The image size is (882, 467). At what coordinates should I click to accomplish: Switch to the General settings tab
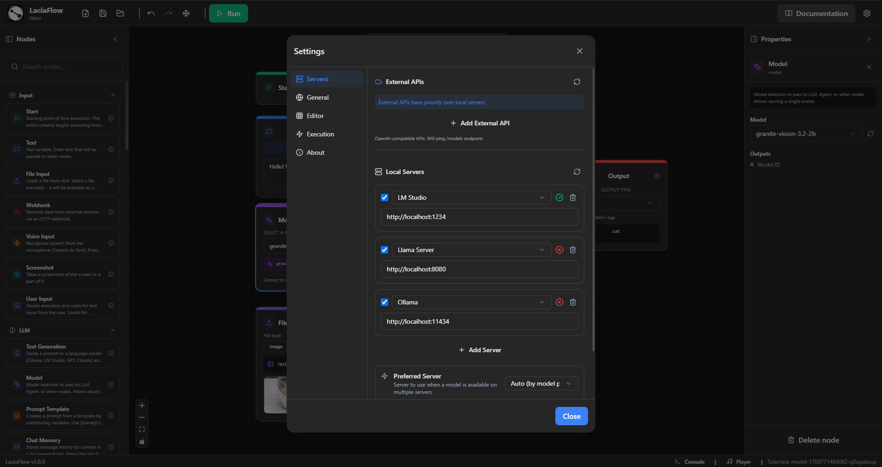point(317,97)
